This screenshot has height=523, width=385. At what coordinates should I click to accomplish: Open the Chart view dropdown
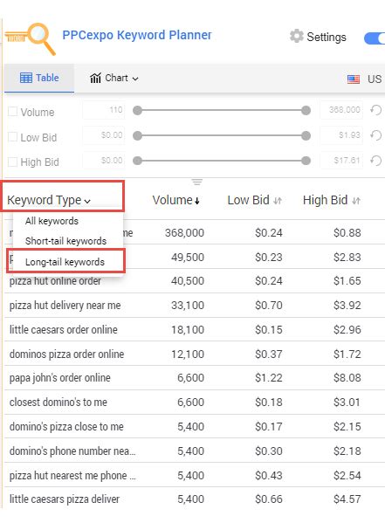point(114,79)
